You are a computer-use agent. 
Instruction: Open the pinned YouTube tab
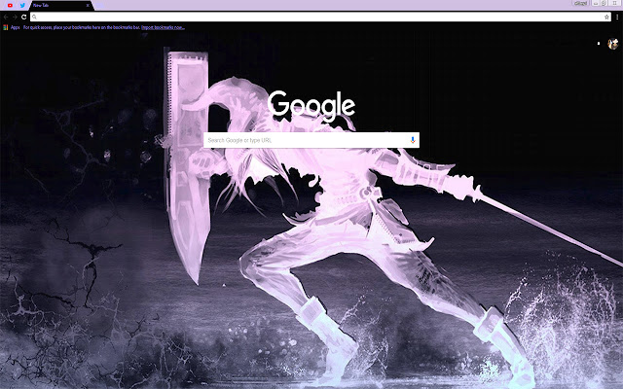tap(10, 5)
